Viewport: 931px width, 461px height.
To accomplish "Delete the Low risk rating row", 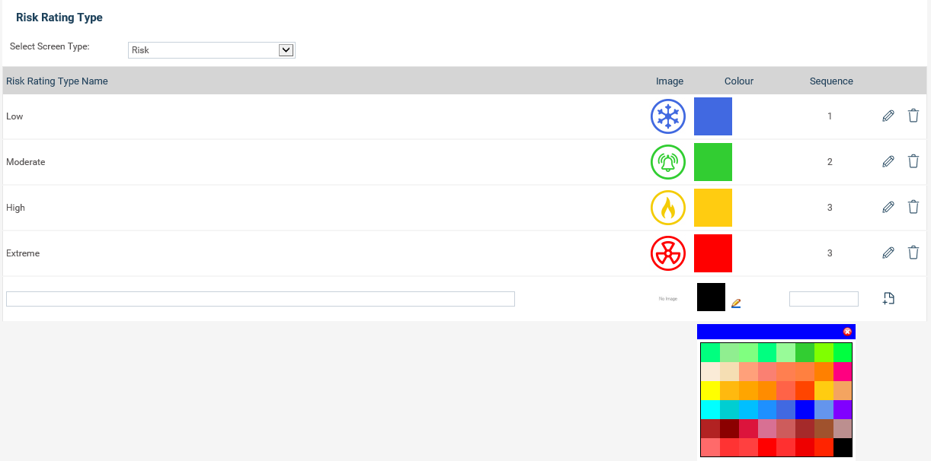I will (913, 116).
